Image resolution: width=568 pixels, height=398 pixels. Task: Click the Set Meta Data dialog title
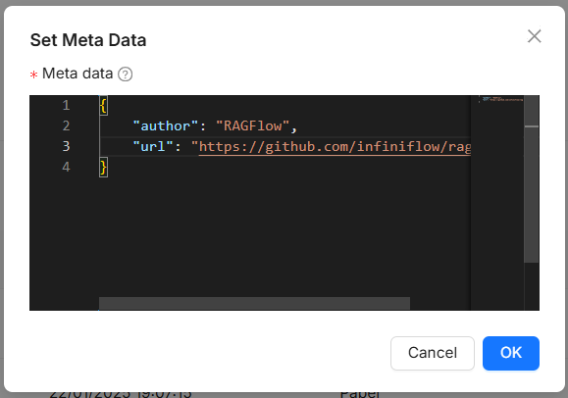[88, 40]
